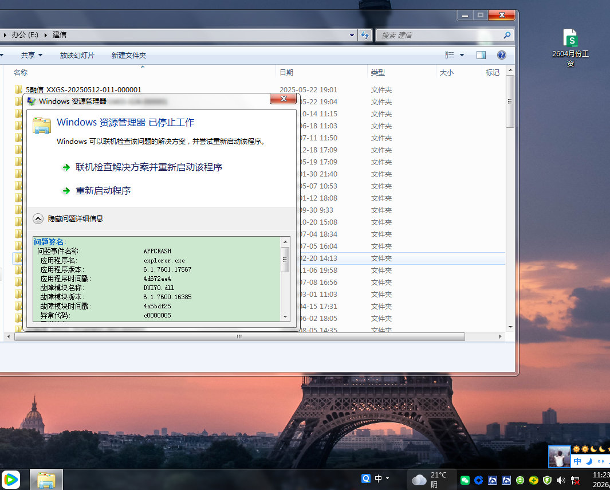The image size is (610, 490).
Task: Open the 21°C weather widget
Action: [x=431, y=480]
